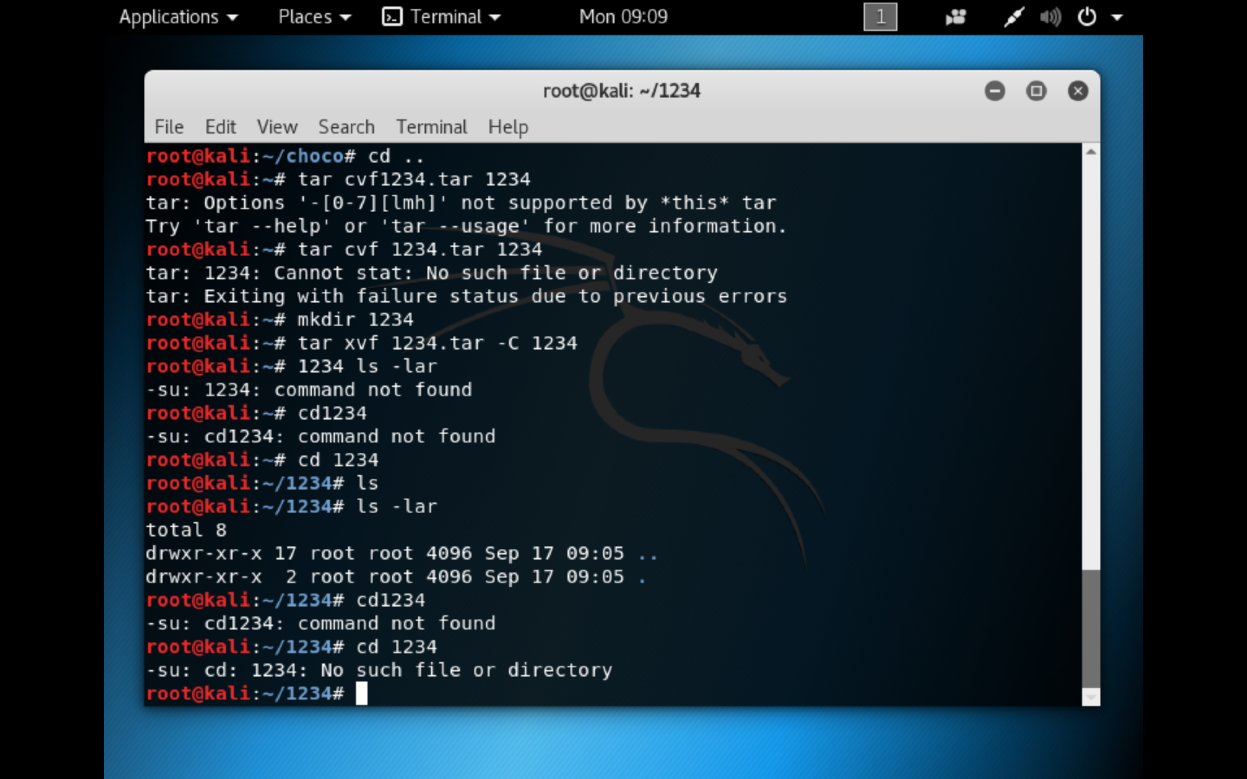Click the title 'root@kali: ~/1234'
The image size is (1247, 779).
coord(621,91)
